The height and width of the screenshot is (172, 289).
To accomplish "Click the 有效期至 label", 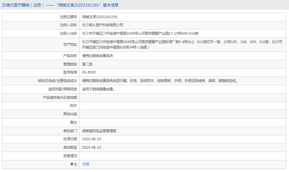I will coord(70,148).
